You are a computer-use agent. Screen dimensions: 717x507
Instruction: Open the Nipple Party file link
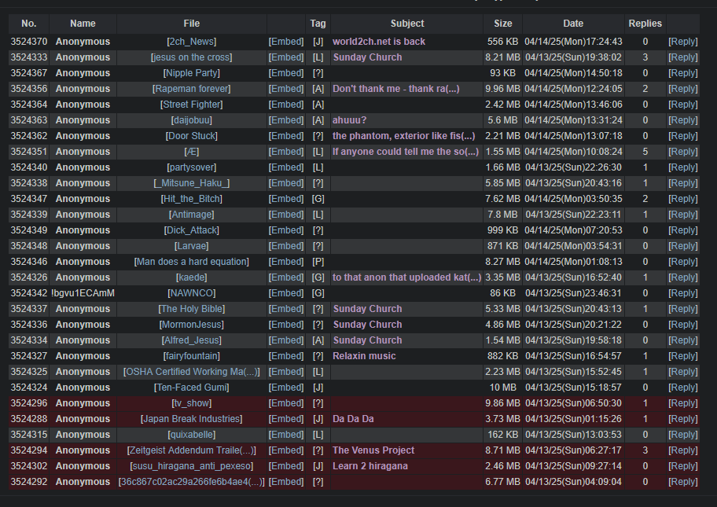pos(192,73)
